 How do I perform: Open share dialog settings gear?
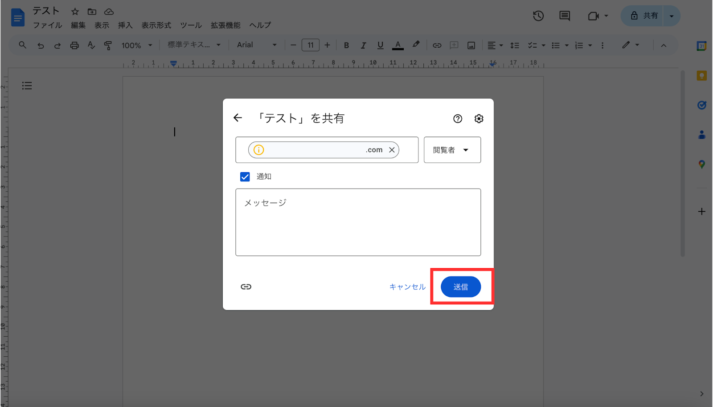[x=479, y=119]
